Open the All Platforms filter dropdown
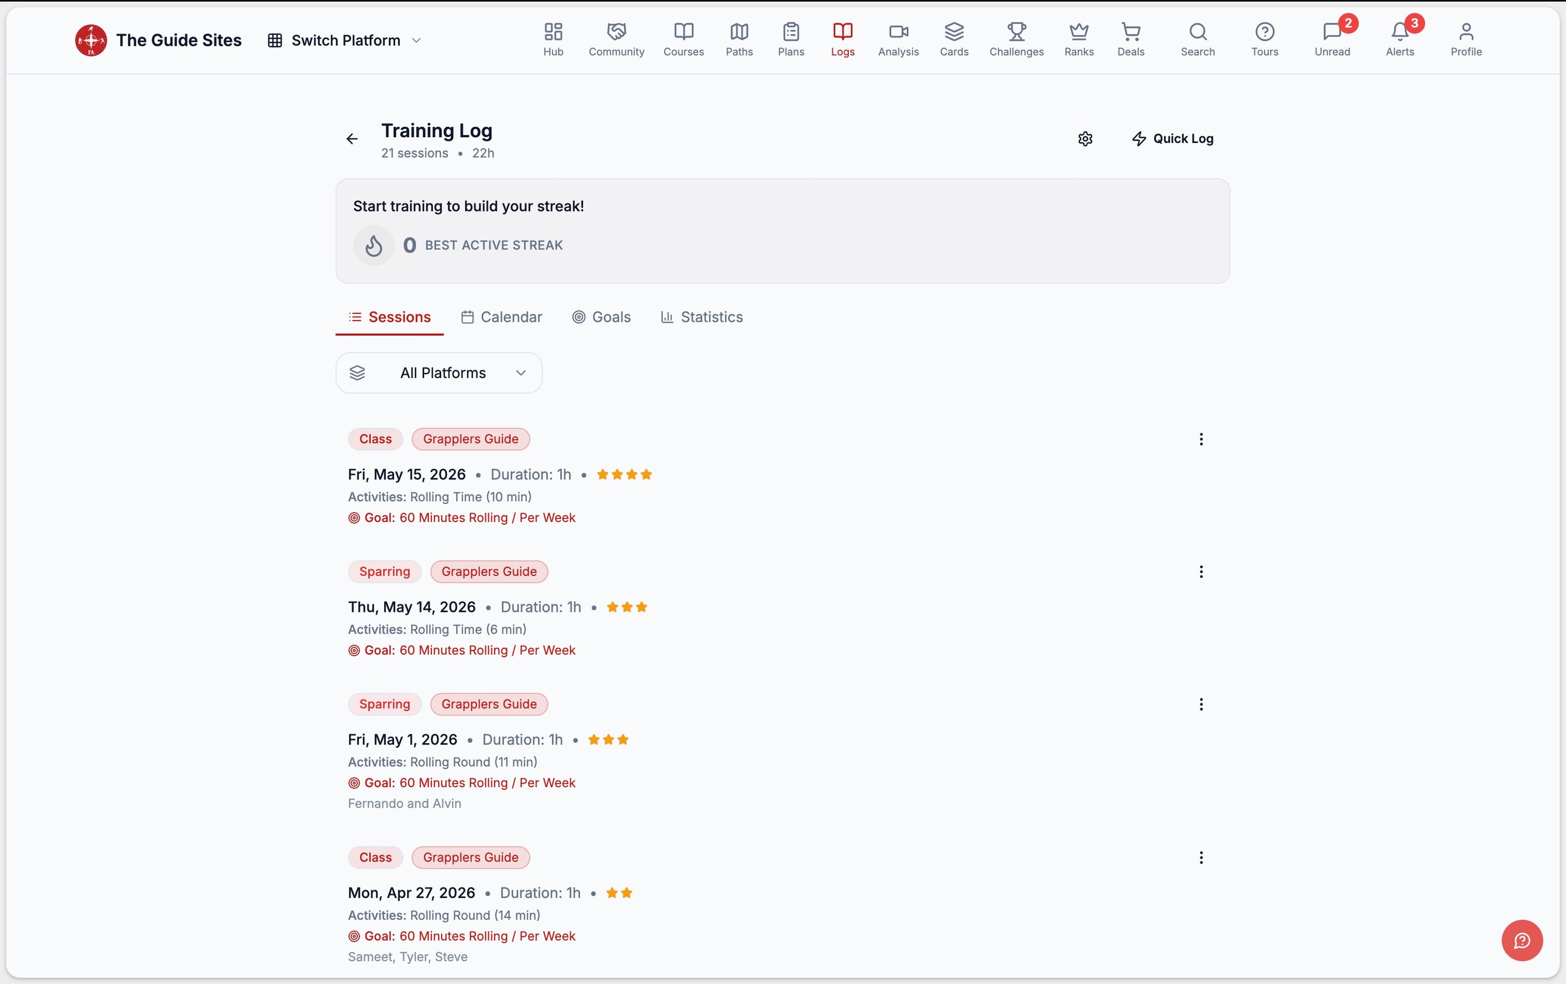Screen dimensions: 1566x984 439,373
